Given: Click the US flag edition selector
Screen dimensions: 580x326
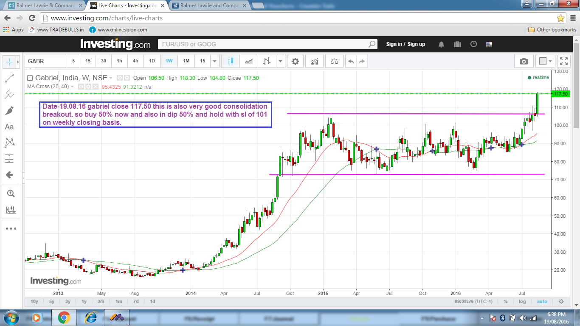Looking at the screenshot, I should click(x=489, y=44).
